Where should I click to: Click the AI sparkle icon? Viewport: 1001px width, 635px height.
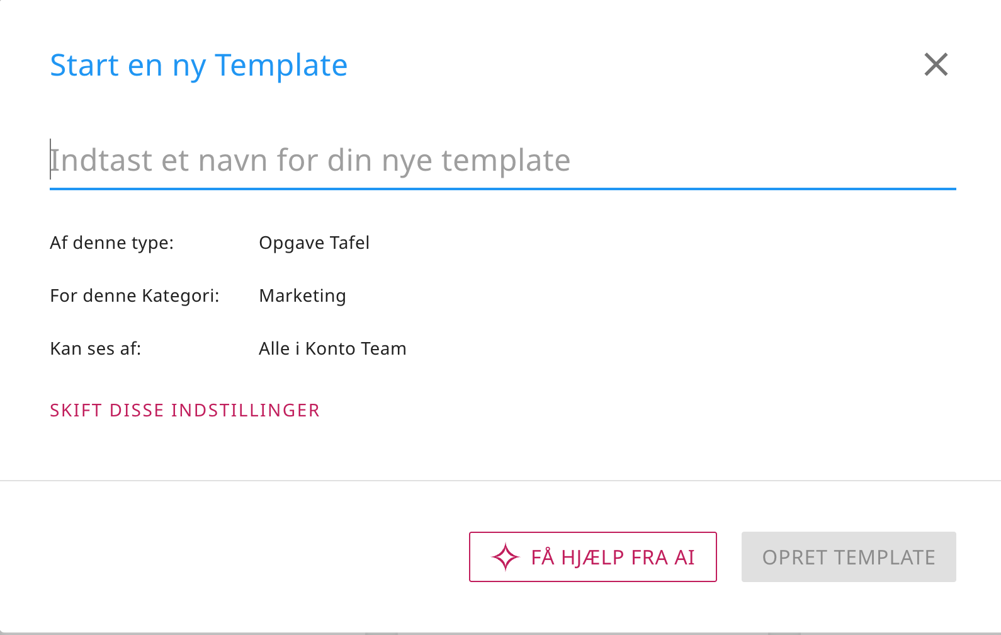tap(505, 557)
